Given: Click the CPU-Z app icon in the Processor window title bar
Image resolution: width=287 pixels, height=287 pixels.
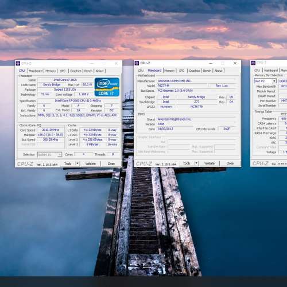Looking at the screenshot, I should 18,63.
